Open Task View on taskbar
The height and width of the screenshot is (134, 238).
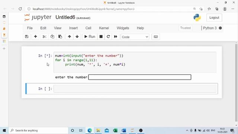coord(81,130)
